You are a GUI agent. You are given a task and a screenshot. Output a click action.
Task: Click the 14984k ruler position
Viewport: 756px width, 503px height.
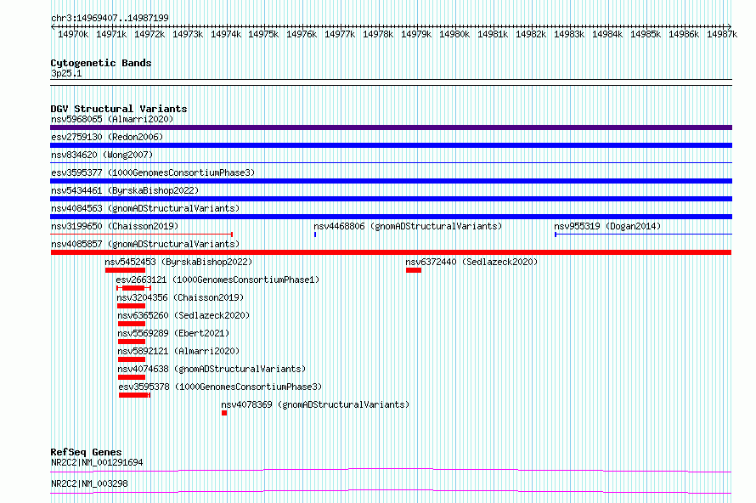coord(607,34)
